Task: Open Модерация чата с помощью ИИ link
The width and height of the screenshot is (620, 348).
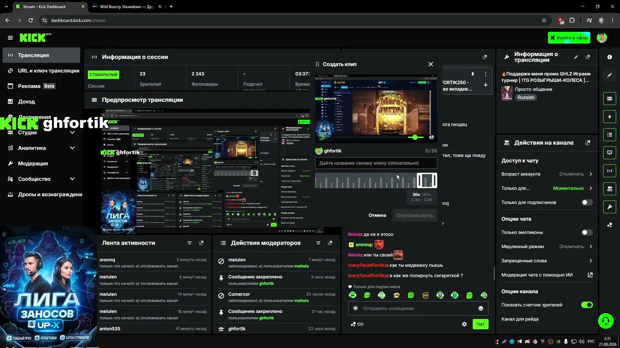Action: tap(547, 275)
